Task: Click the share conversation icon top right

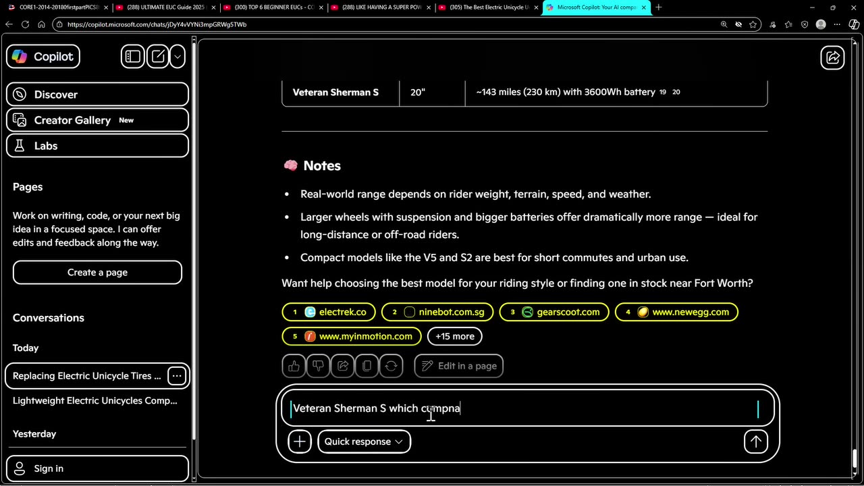Action: (x=833, y=57)
